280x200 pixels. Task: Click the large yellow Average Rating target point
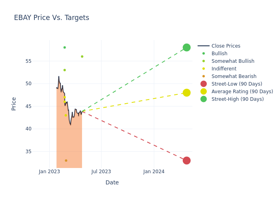pos(186,93)
